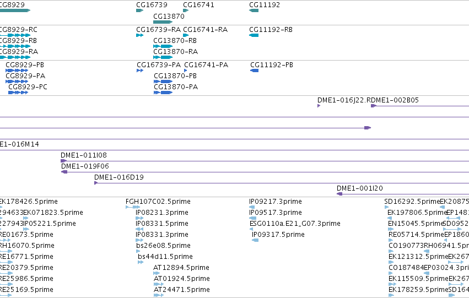Click the DME1-016J22.R BAC label
This screenshot has width=469, height=298.
pos(344,100)
